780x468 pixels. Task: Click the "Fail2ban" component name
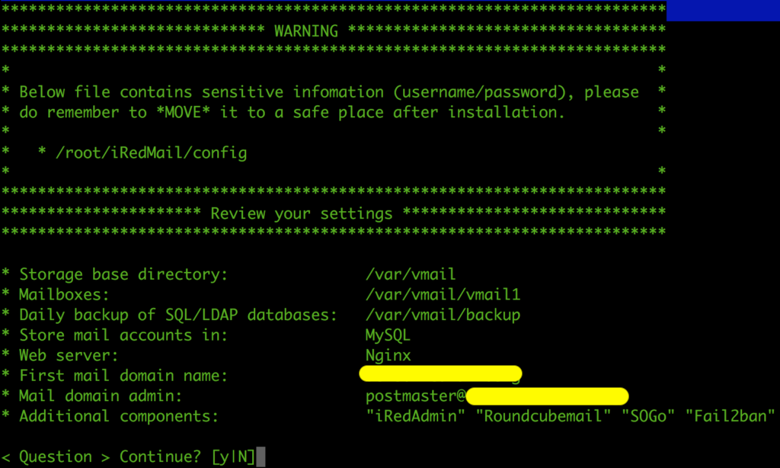[730, 416]
